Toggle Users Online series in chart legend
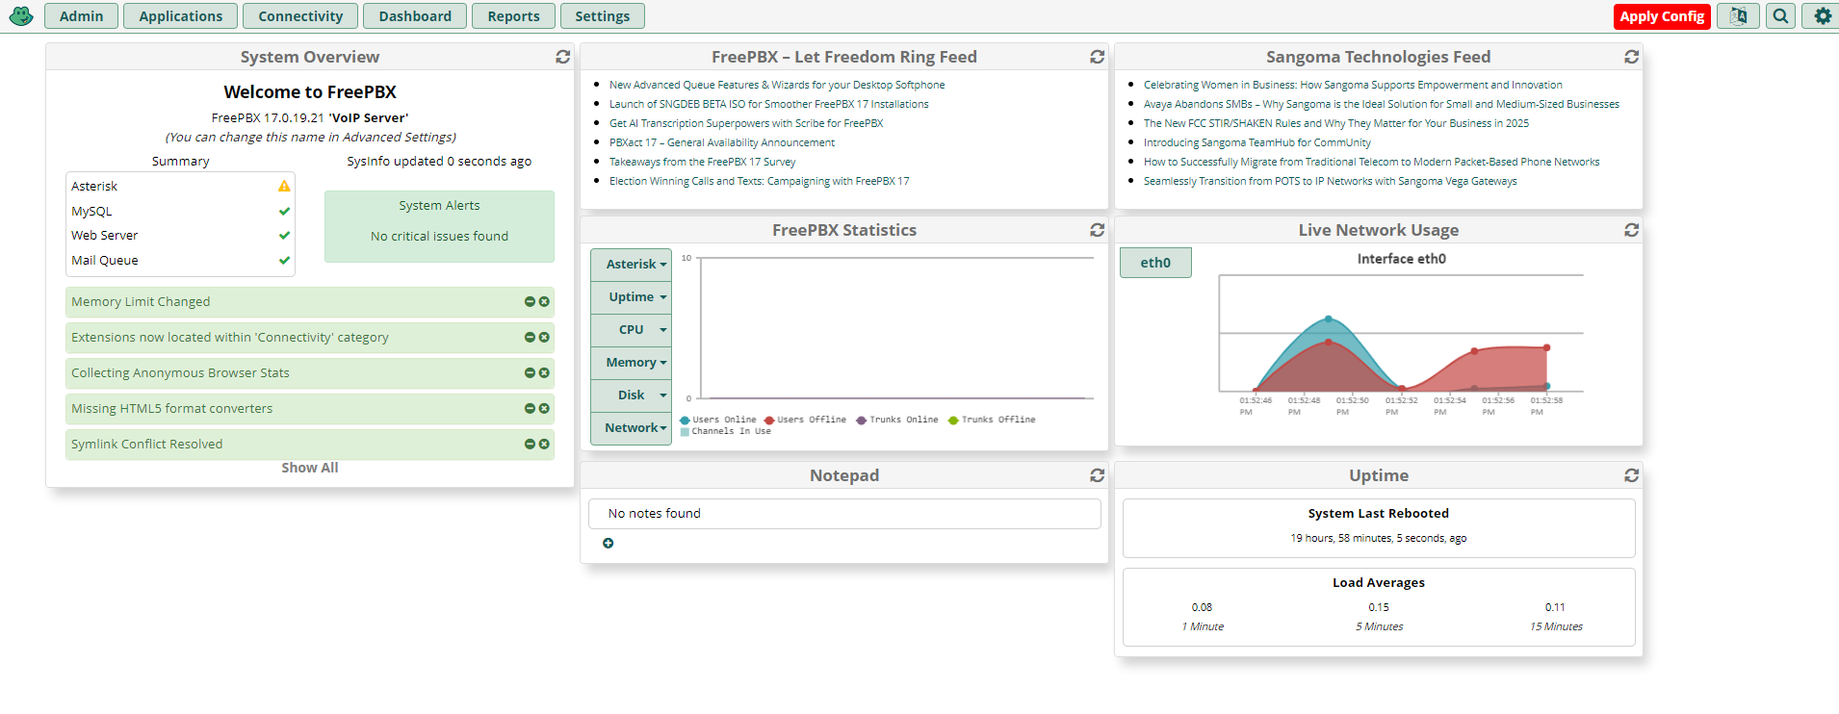The image size is (1839, 714). 718,420
